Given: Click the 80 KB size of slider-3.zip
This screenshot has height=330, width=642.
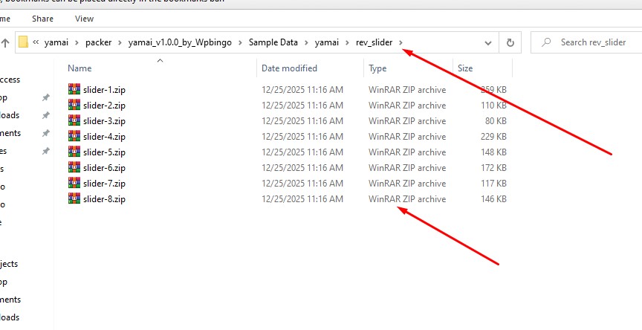Looking at the screenshot, I should pyautogui.click(x=496, y=121).
